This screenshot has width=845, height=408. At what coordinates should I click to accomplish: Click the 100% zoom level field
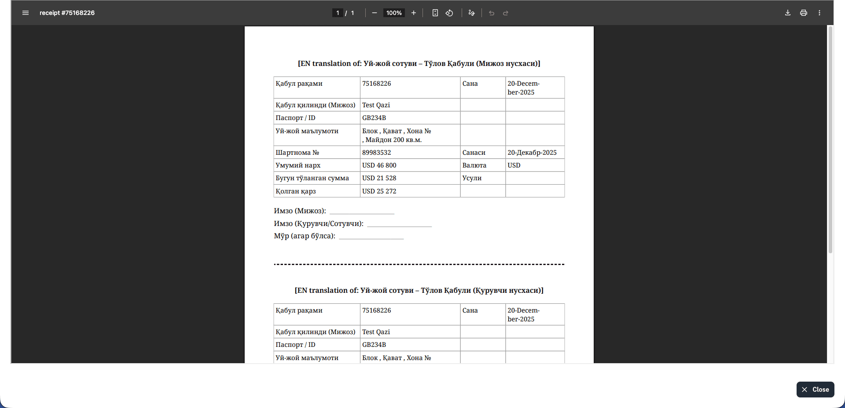click(394, 13)
